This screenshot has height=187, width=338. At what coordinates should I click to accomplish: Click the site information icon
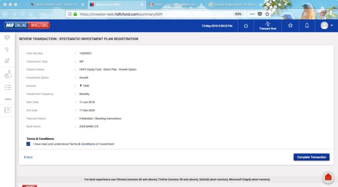pyautogui.click(x=70, y=14)
